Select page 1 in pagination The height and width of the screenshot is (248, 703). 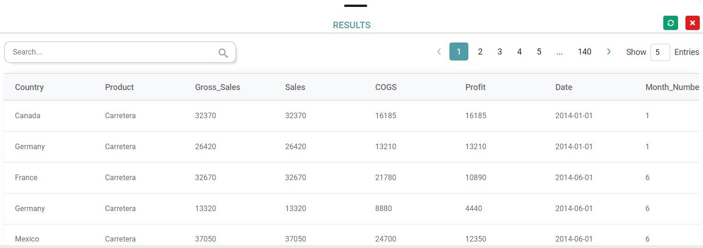459,52
